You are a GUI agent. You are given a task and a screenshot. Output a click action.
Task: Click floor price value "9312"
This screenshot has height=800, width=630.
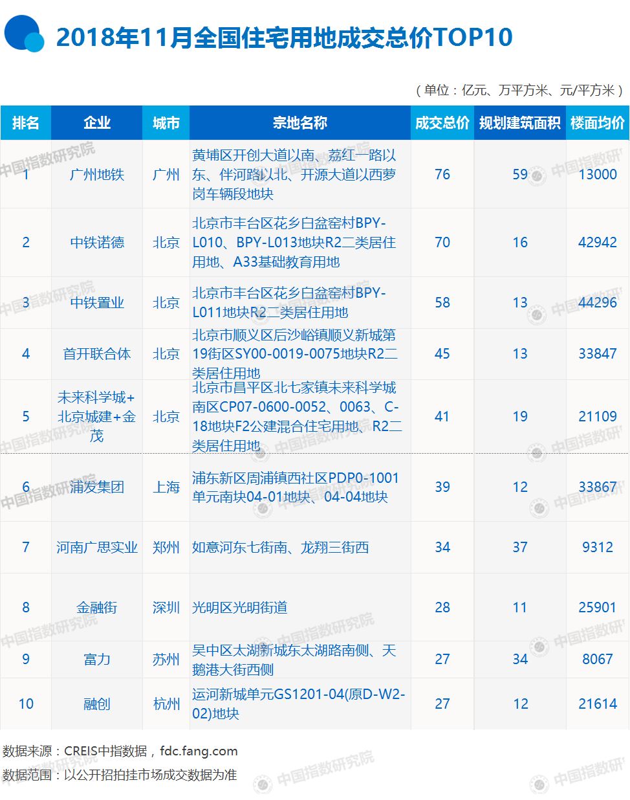click(x=598, y=548)
